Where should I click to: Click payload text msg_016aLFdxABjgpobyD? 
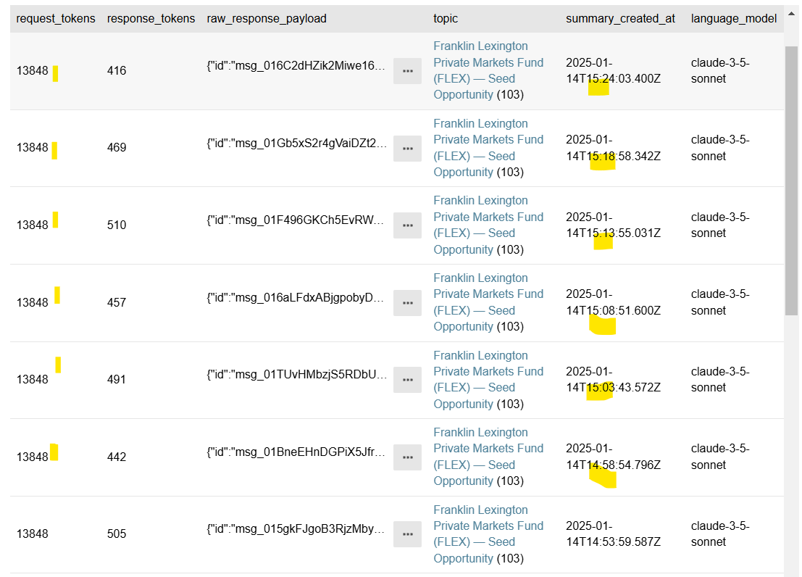click(296, 297)
